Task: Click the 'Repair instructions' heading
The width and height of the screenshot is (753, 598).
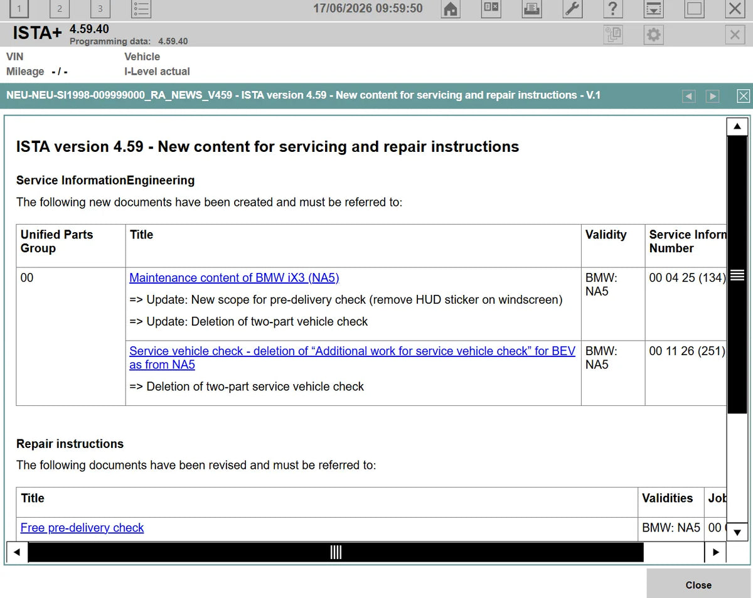Action: (70, 444)
